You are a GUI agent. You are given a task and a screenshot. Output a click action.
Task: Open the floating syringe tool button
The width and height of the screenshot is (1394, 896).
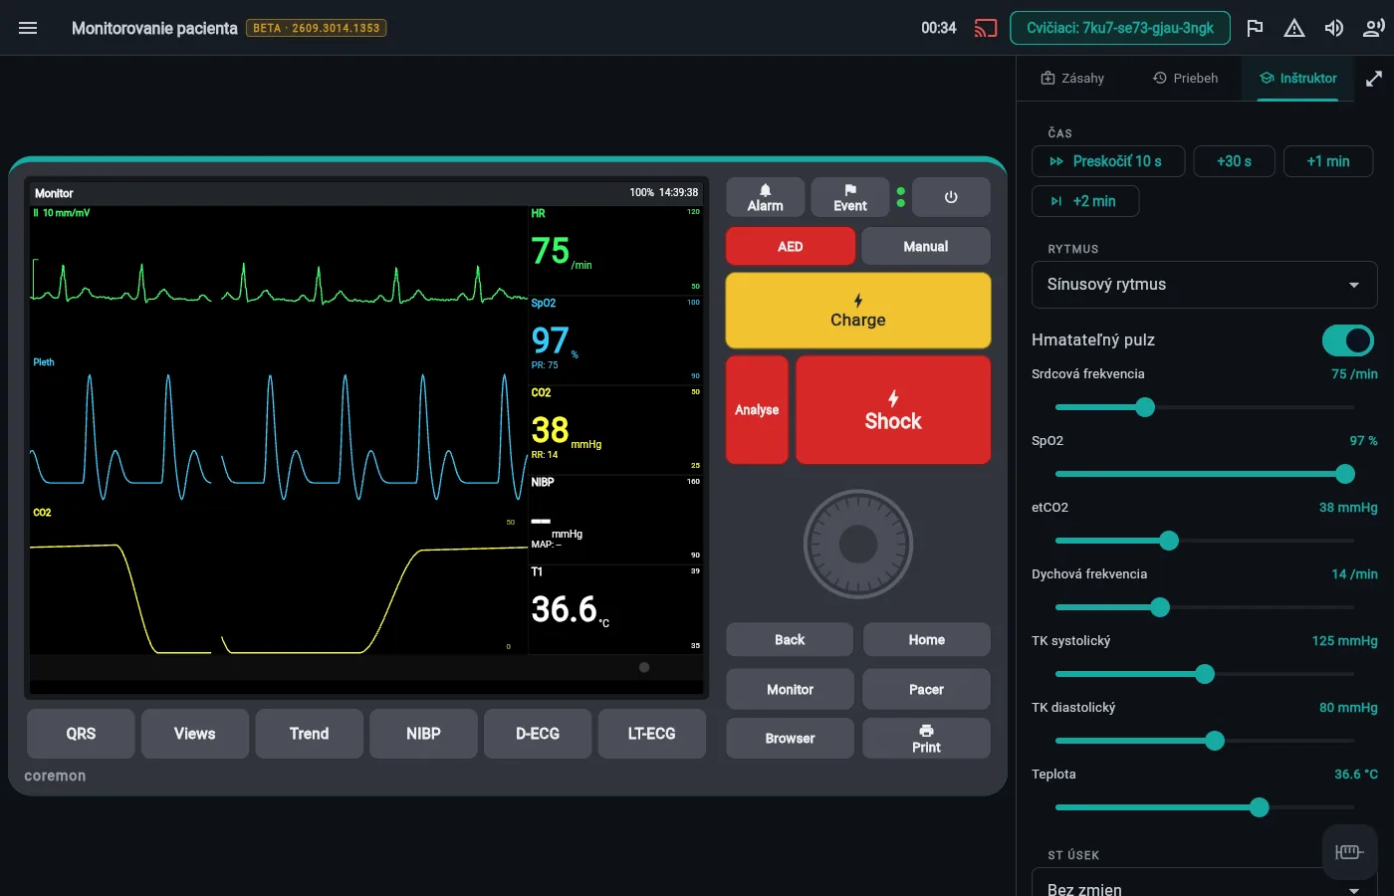1348,851
